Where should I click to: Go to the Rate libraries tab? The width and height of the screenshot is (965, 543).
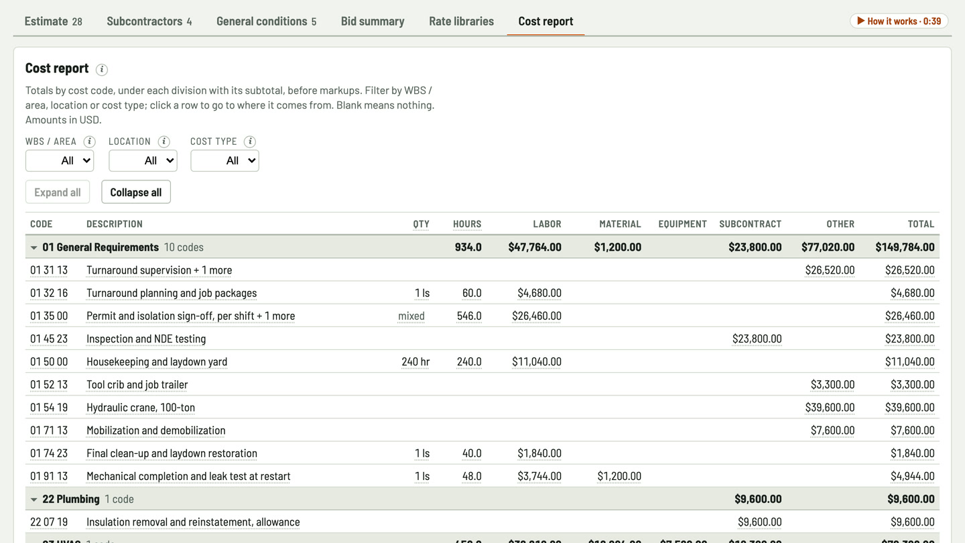(x=461, y=21)
